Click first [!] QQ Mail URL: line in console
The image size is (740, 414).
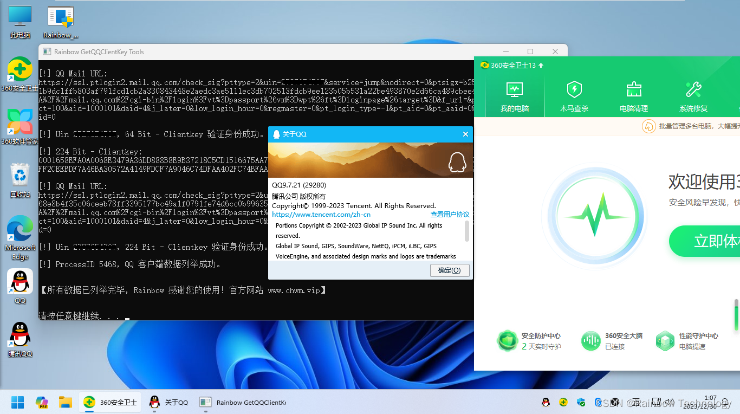coord(73,74)
